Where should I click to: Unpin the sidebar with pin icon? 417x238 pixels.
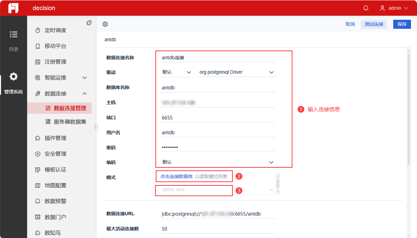coord(89,23)
